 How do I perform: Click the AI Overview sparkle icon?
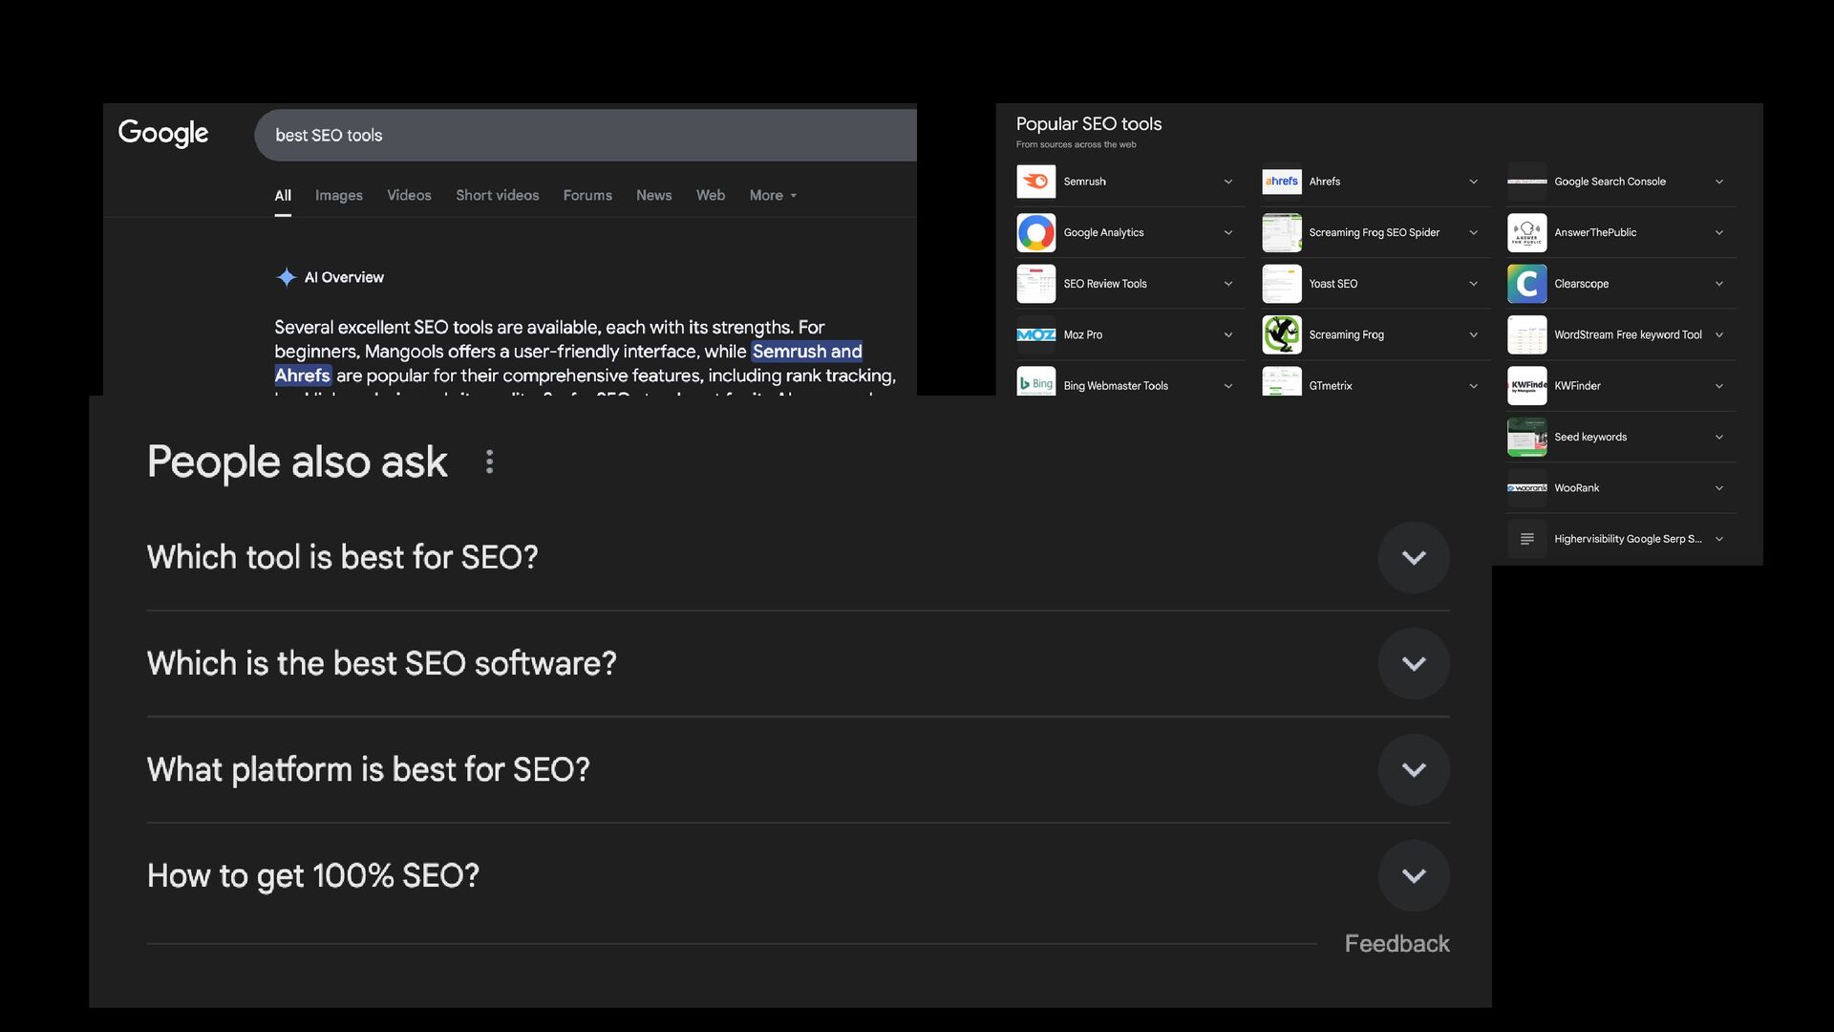[286, 277]
